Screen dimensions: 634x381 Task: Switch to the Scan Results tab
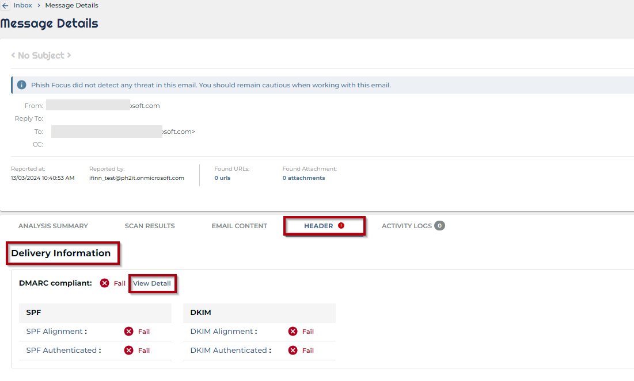(150, 226)
